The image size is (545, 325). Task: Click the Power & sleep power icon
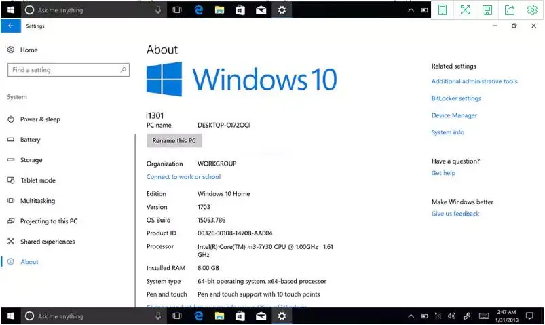[x=11, y=119]
